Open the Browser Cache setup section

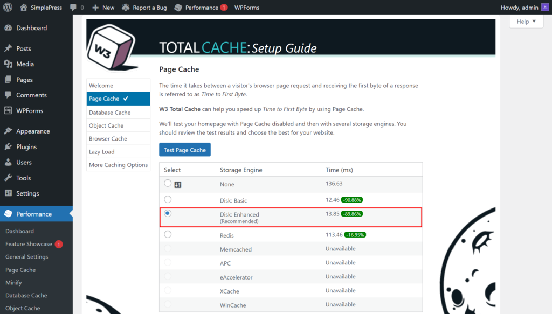click(x=109, y=138)
